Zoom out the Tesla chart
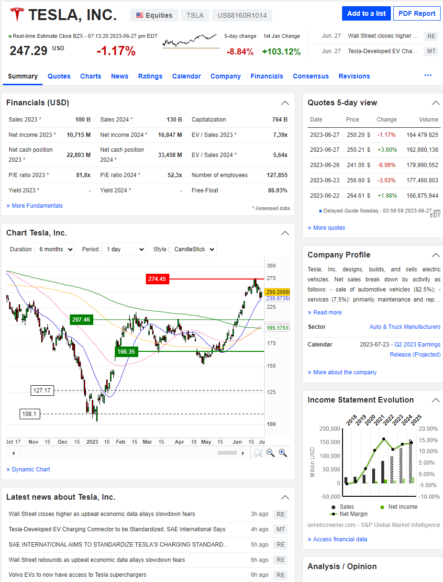 (270, 453)
